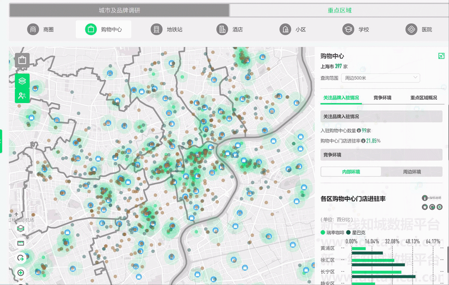Choose the 医院 hospital category icon
Image resolution: width=449 pixels, height=285 pixels.
point(411,29)
